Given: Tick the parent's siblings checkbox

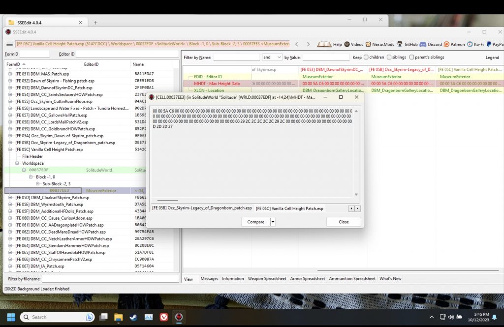Looking at the screenshot, I should click(x=412, y=58).
